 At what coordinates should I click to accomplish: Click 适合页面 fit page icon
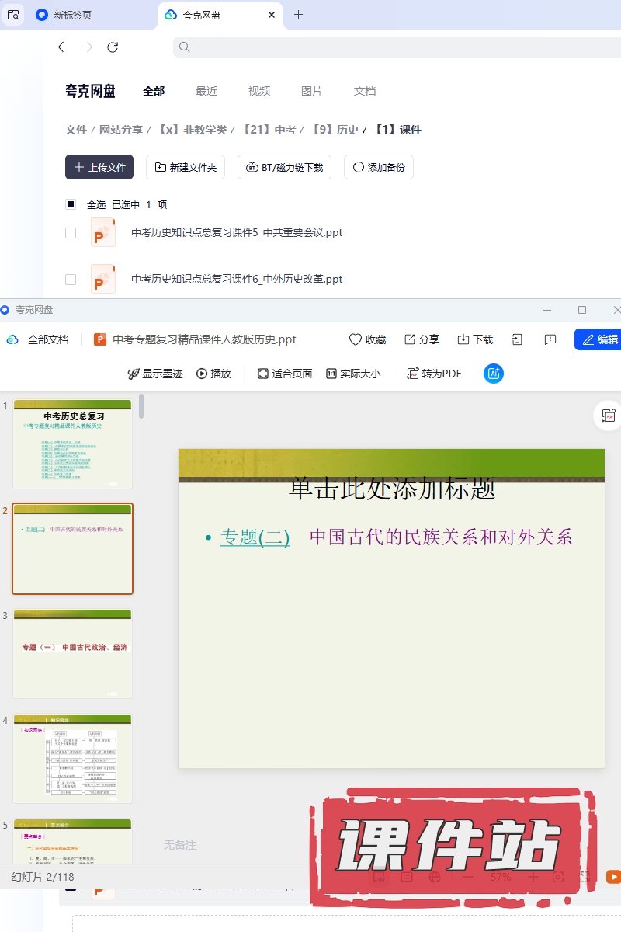point(263,374)
